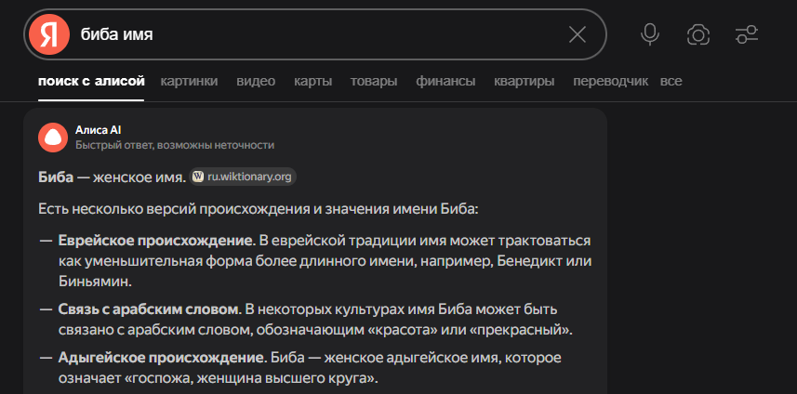Expand the "все" services list
This screenshot has height=394, width=797.
pyautogui.click(x=671, y=81)
